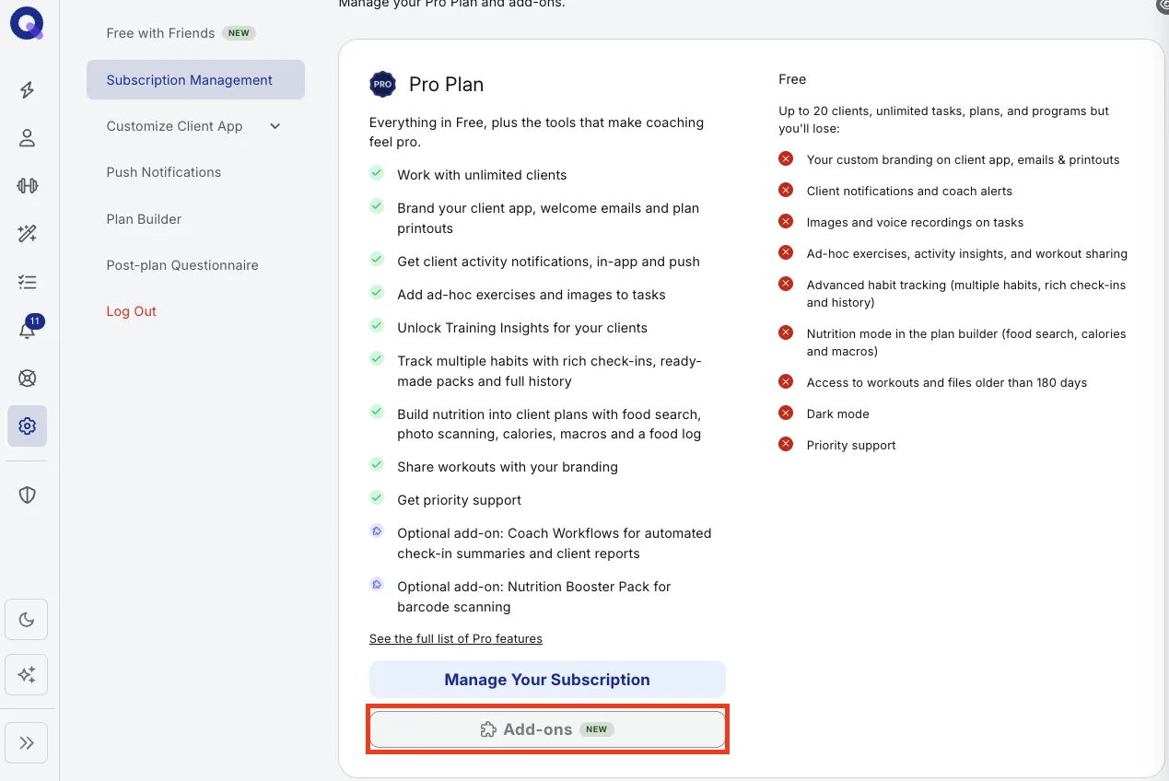Screen dimensions: 1169x781
Task: Click the NEW badge on Free with Friends
Action: (239, 33)
